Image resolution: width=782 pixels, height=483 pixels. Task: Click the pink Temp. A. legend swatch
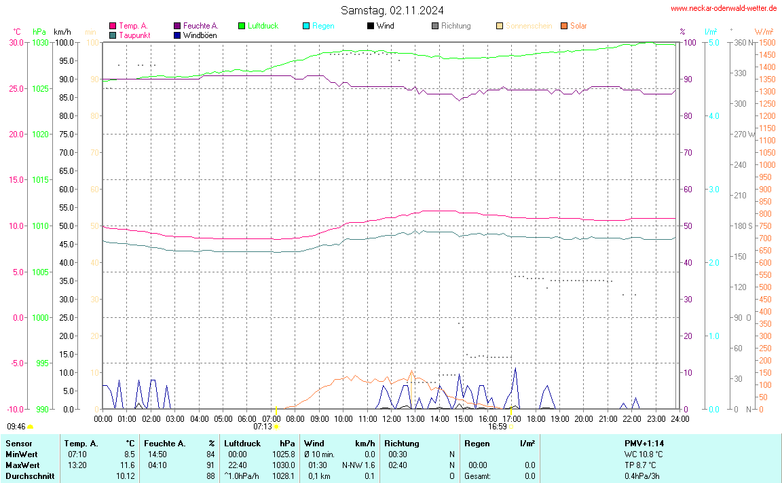coord(113,26)
